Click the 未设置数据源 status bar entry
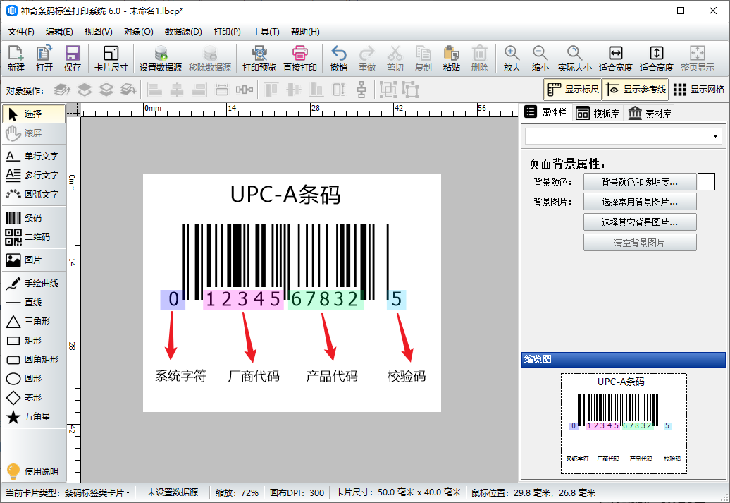Viewport: 730px width, 503px height. click(172, 492)
